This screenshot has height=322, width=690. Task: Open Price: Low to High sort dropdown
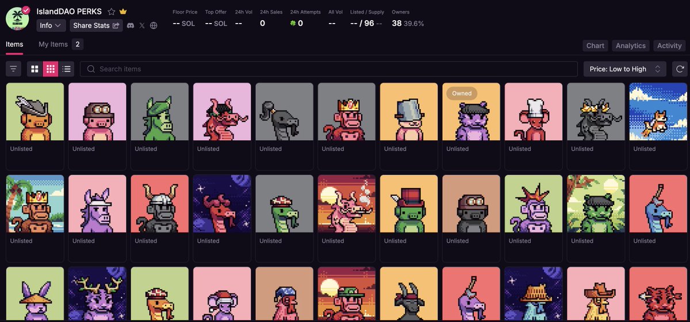tap(625, 69)
